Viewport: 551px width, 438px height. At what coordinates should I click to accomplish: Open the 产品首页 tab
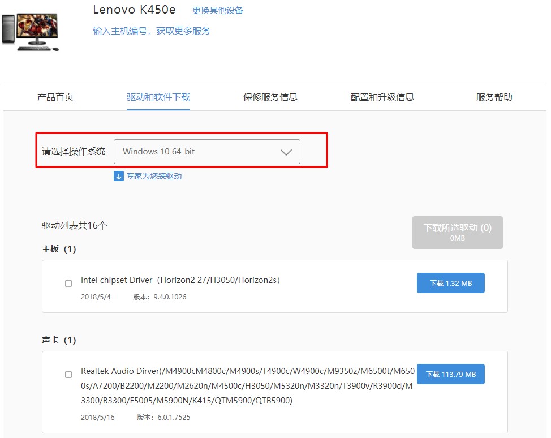click(x=55, y=97)
